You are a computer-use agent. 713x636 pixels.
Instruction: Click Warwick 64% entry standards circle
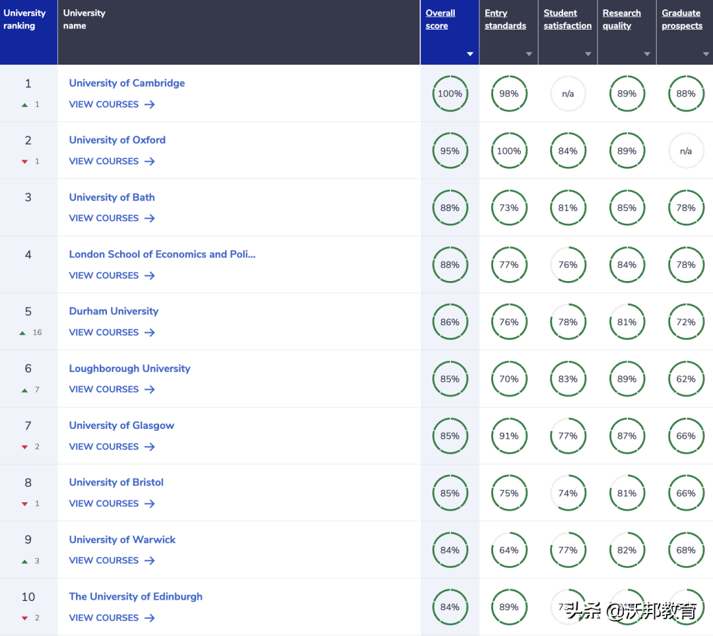[x=509, y=550]
